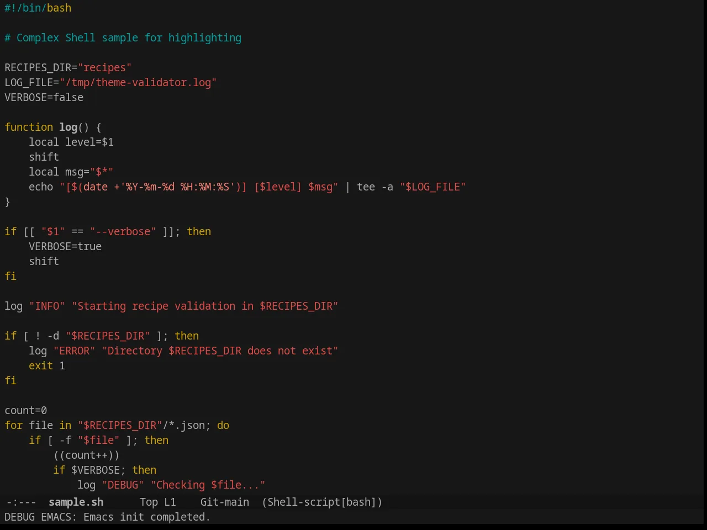707x530 pixels.
Task: Click the string "Directory $RECIPES_DIR does not exist"
Action: (220, 351)
